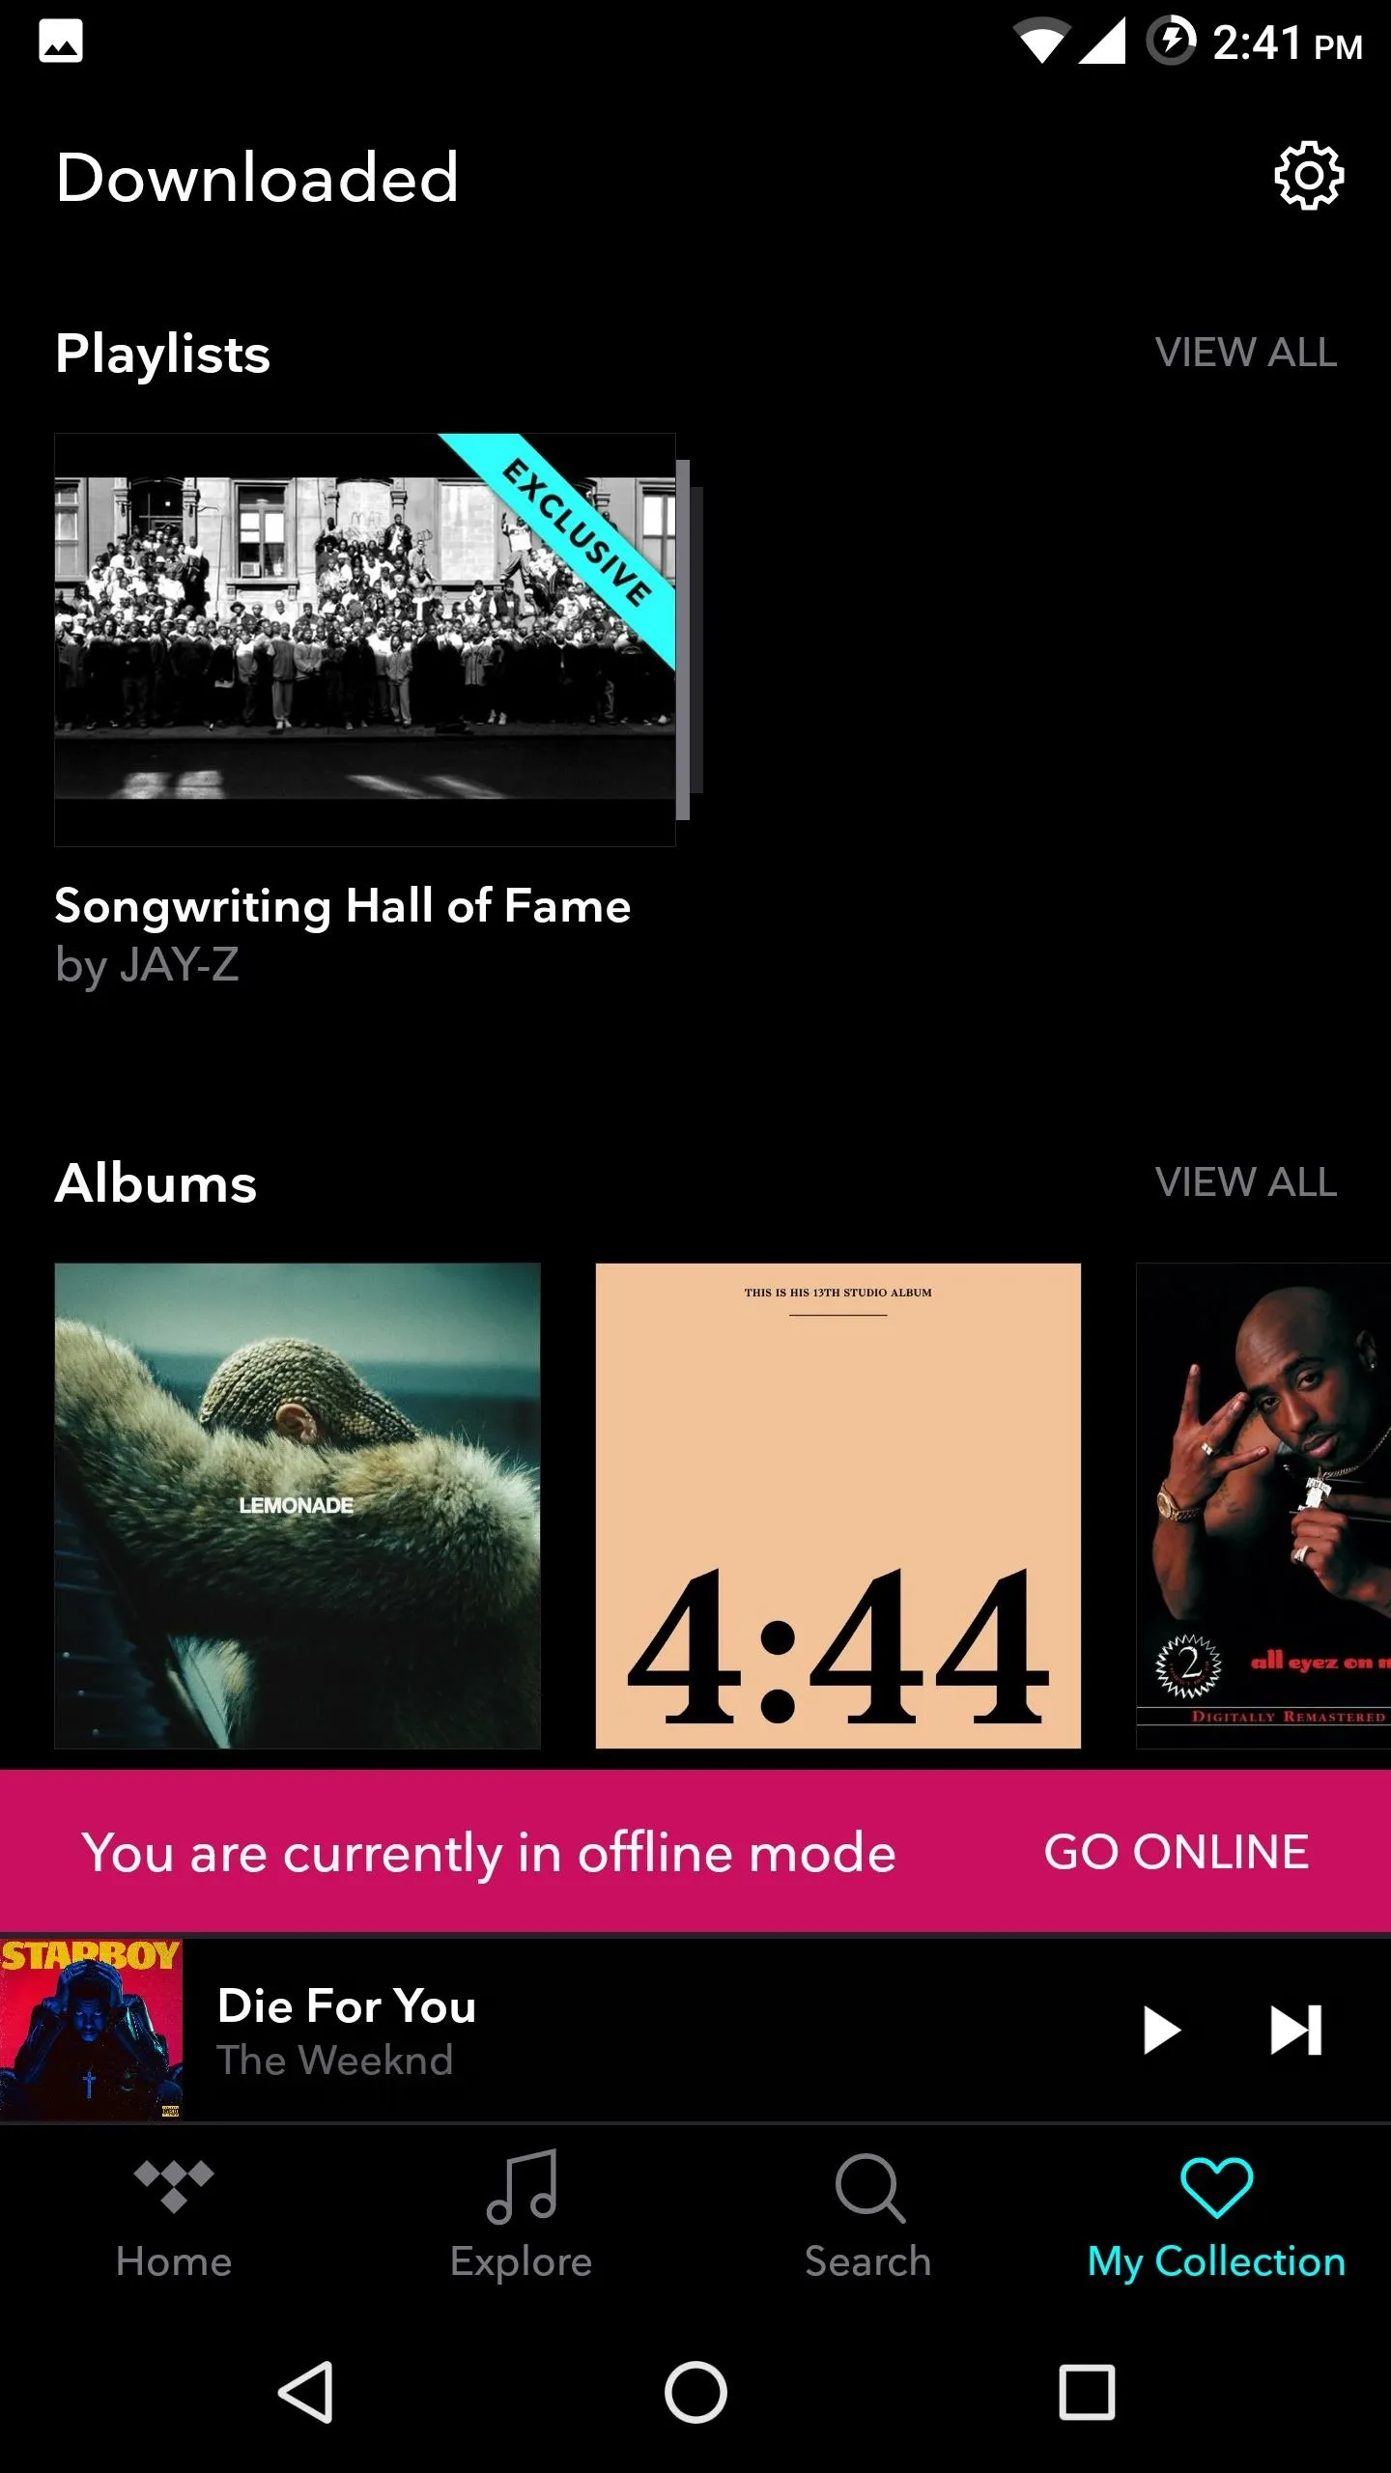Open the Songwriting Hall of Fame playlist cover

pos(365,640)
